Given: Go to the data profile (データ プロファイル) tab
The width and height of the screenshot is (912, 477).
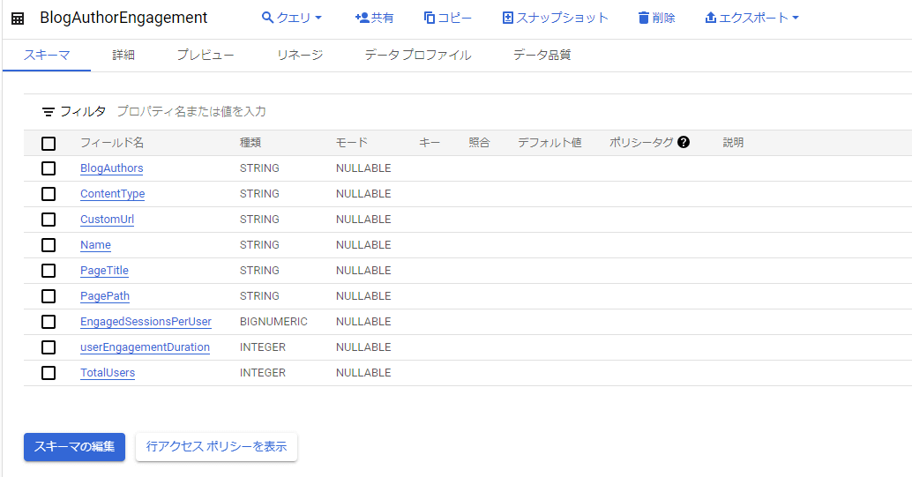Looking at the screenshot, I should [x=417, y=55].
